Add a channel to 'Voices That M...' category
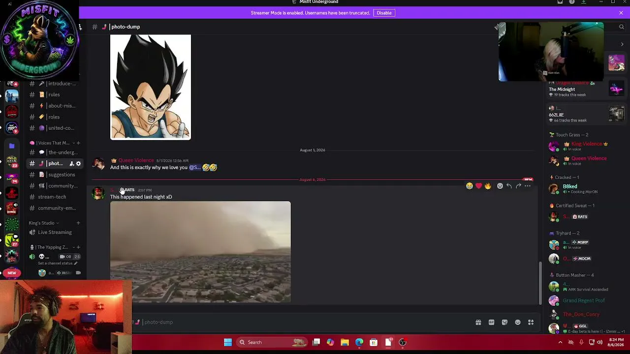 tap(78, 143)
